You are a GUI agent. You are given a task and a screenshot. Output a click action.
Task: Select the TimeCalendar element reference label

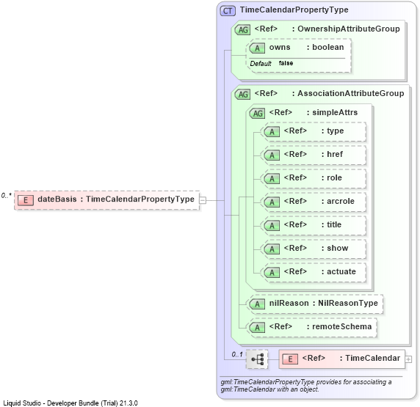tap(351, 358)
